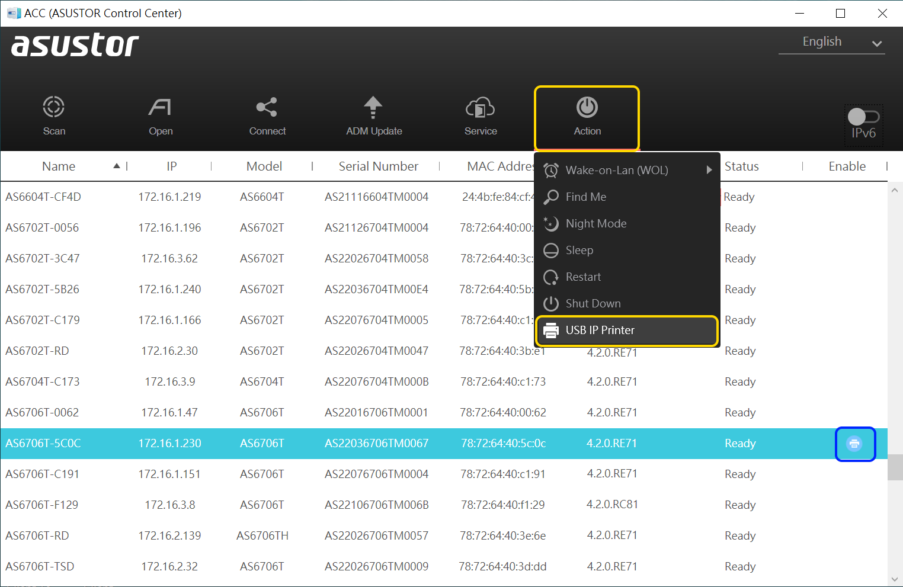Toggle the IPv6 switch
903x587 pixels.
[x=863, y=117]
